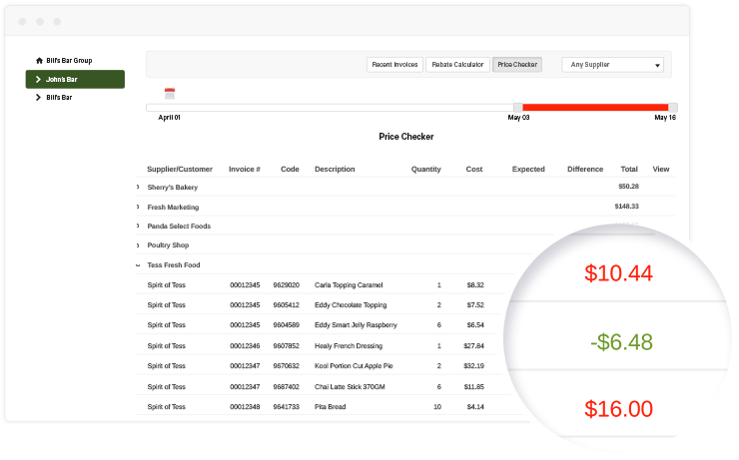Open the Rebate Calculator tab
739x460 pixels.
coord(456,65)
